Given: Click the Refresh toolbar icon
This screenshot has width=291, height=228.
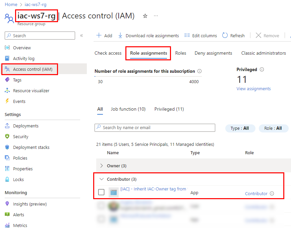Looking at the screenshot, I should tap(225, 36).
